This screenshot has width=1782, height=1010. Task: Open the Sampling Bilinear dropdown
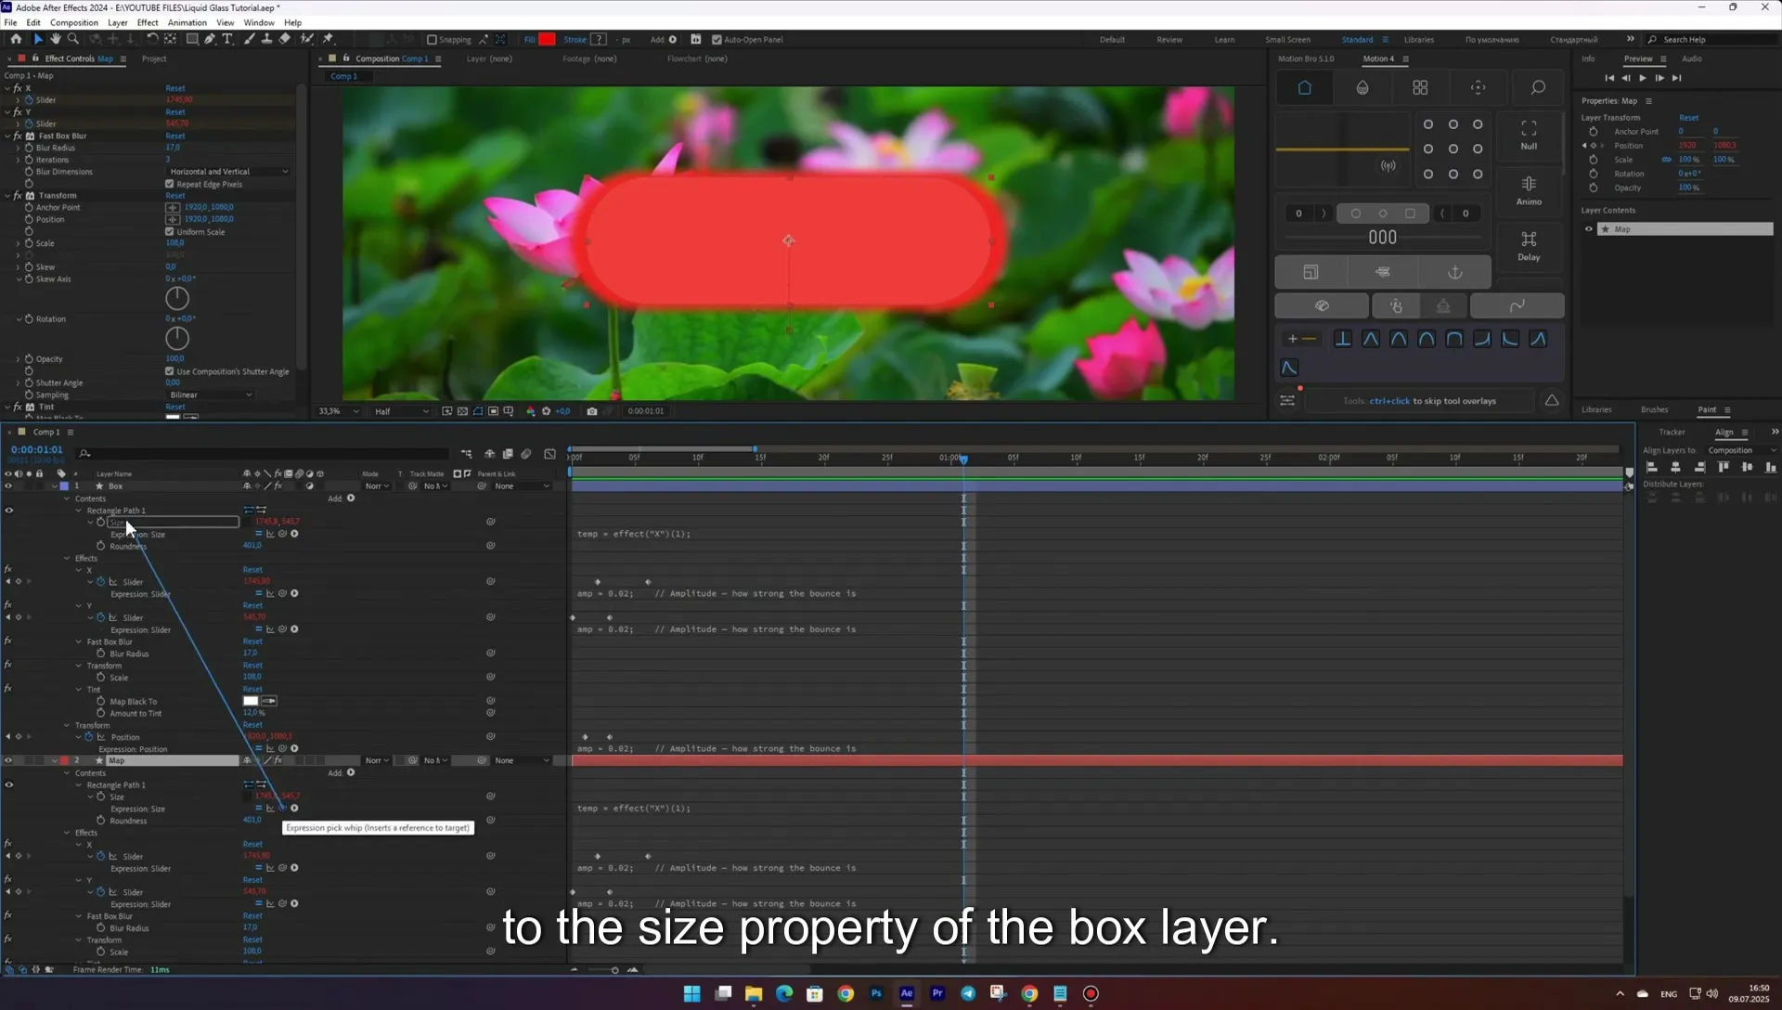[211, 395]
